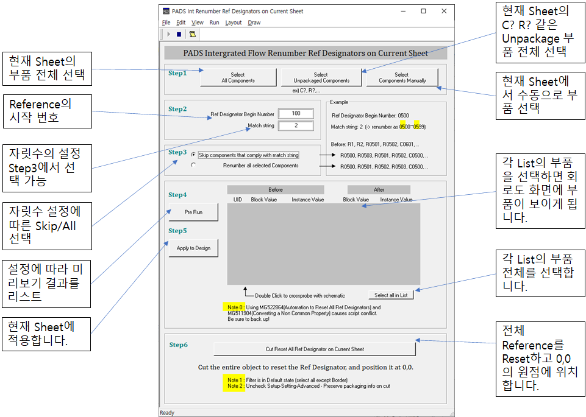Open the Run menu
Screen dimensions: 586x417
coord(214,23)
